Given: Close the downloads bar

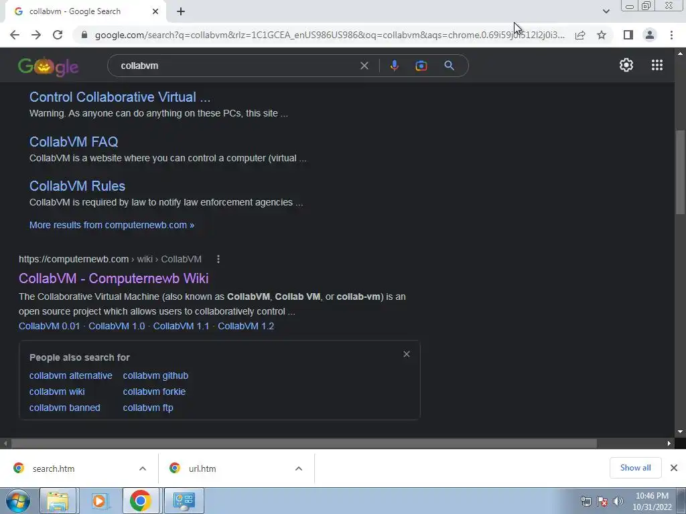Looking at the screenshot, I should tap(674, 468).
